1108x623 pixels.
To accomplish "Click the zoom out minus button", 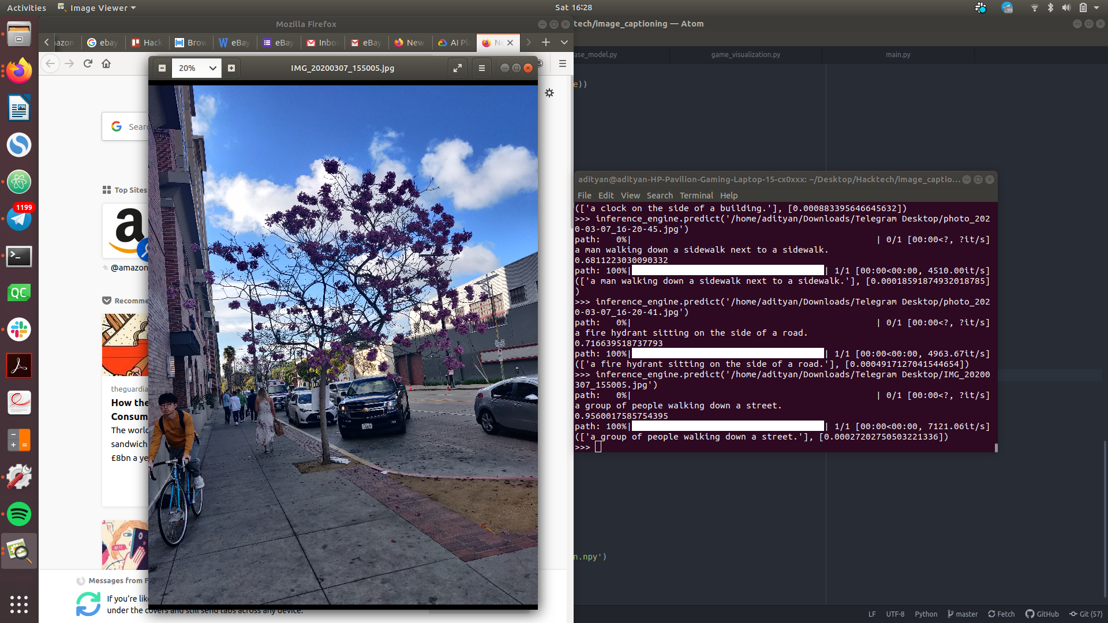I will click(162, 68).
